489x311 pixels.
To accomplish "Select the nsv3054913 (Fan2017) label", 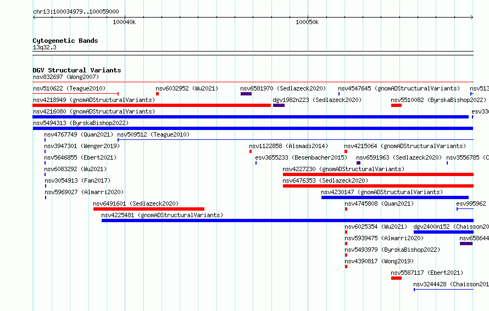I will (77, 180).
